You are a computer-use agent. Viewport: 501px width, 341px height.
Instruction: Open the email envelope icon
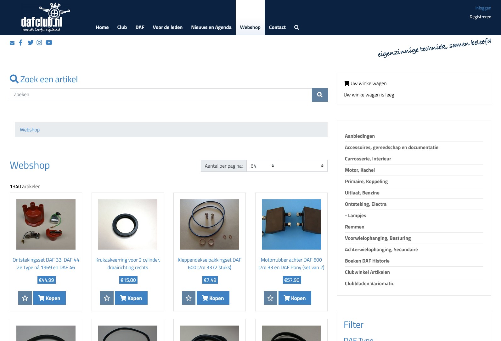point(12,43)
